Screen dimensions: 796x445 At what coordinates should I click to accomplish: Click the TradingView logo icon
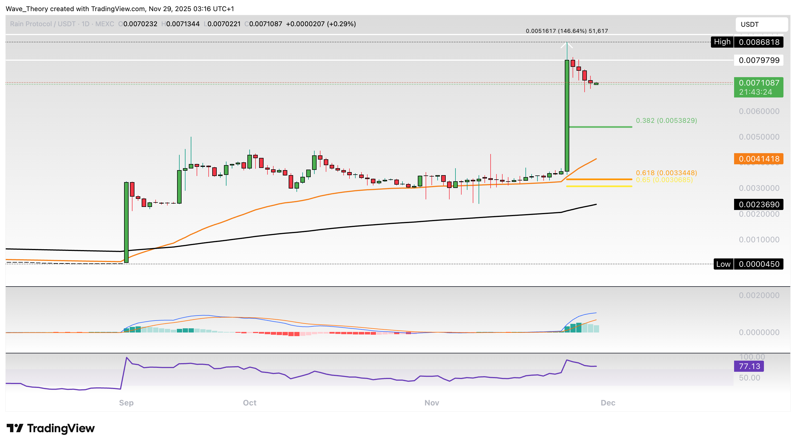[x=15, y=428]
